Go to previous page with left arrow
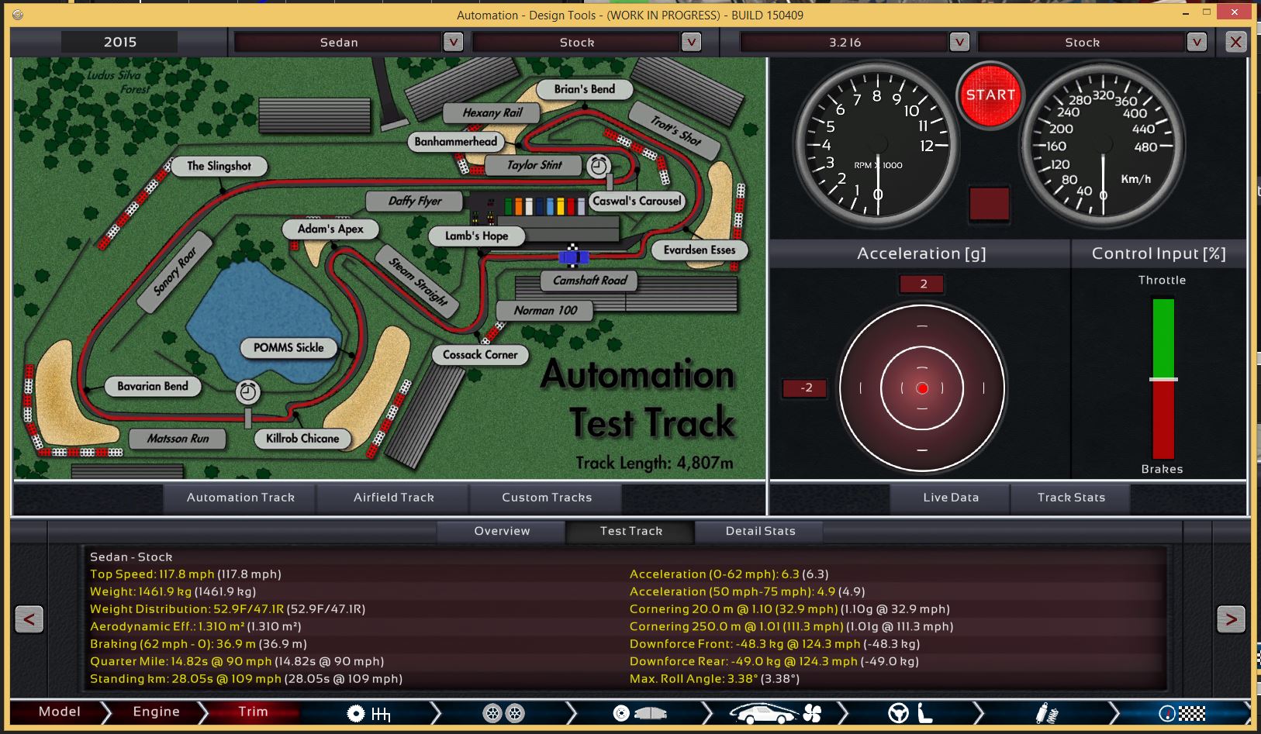Image resolution: width=1261 pixels, height=734 pixels. [29, 619]
